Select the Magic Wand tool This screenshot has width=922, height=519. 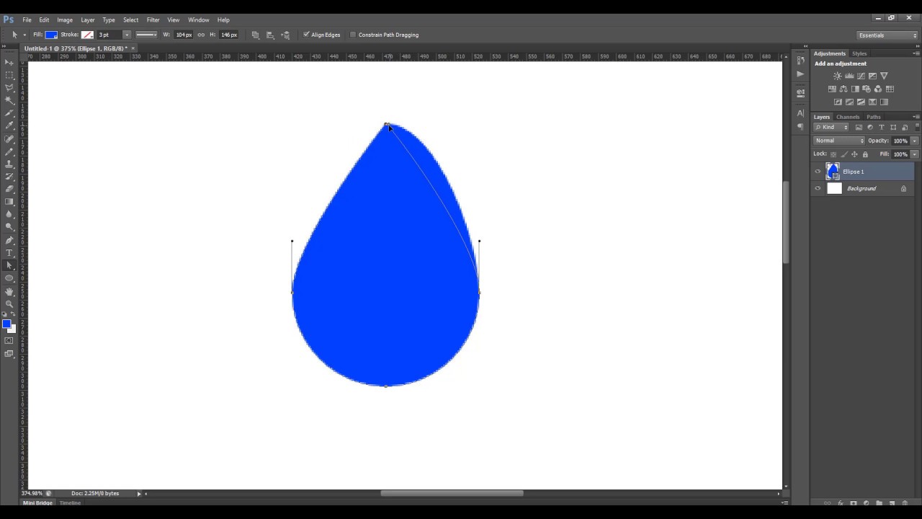(9, 100)
